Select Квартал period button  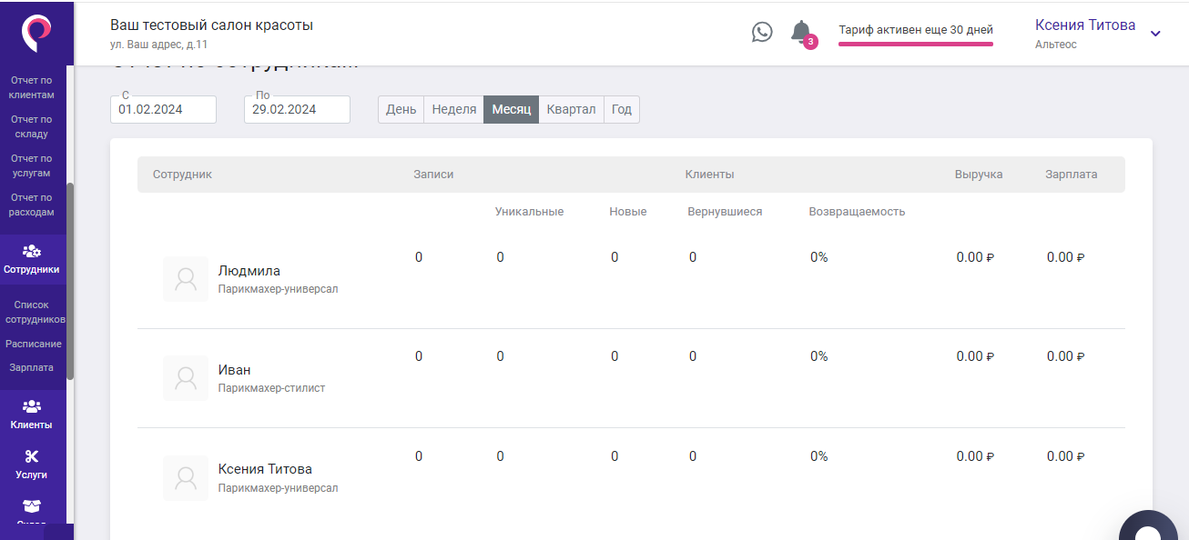(x=571, y=109)
